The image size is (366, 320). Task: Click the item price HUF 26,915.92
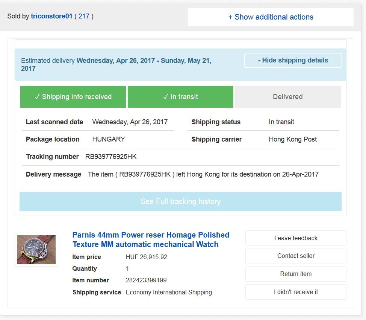pos(146,257)
